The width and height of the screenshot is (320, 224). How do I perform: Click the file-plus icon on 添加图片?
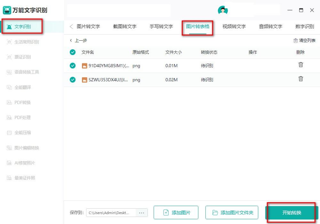(166, 212)
